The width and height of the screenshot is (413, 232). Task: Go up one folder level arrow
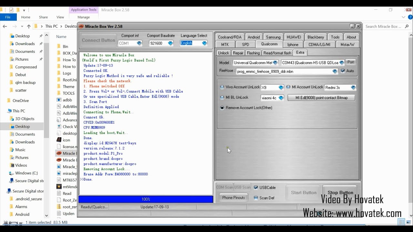click(x=29, y=26)
